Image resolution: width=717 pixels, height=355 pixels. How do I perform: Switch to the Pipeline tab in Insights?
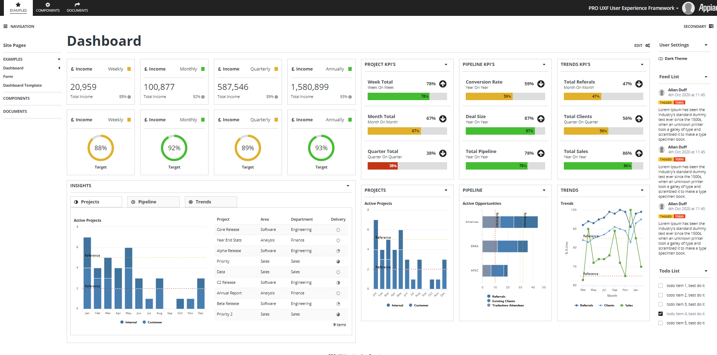tap(153, 202)
